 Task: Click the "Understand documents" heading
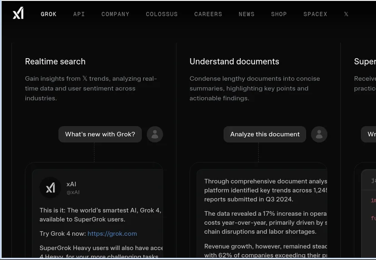[234, 61]
